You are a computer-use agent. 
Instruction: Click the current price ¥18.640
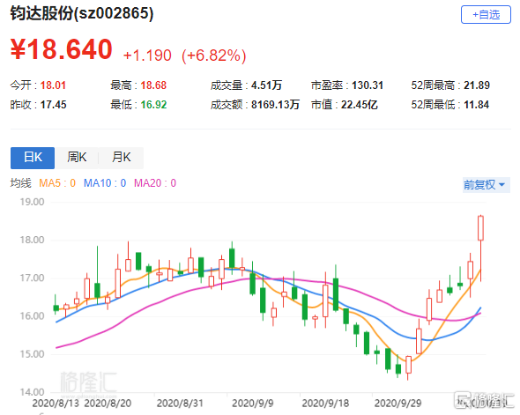click(x=62, y=49)
